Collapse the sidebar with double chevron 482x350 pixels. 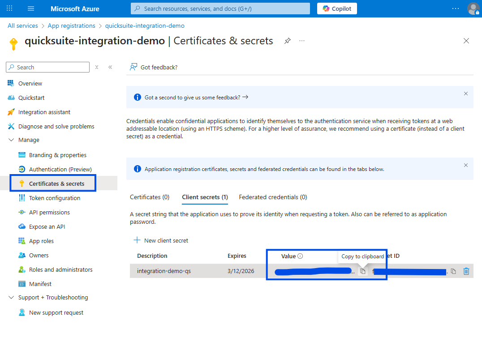click(x=110, y=67)
